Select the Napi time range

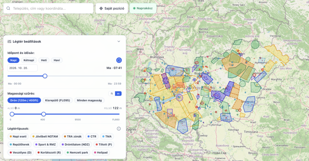(x=13, y=60)
